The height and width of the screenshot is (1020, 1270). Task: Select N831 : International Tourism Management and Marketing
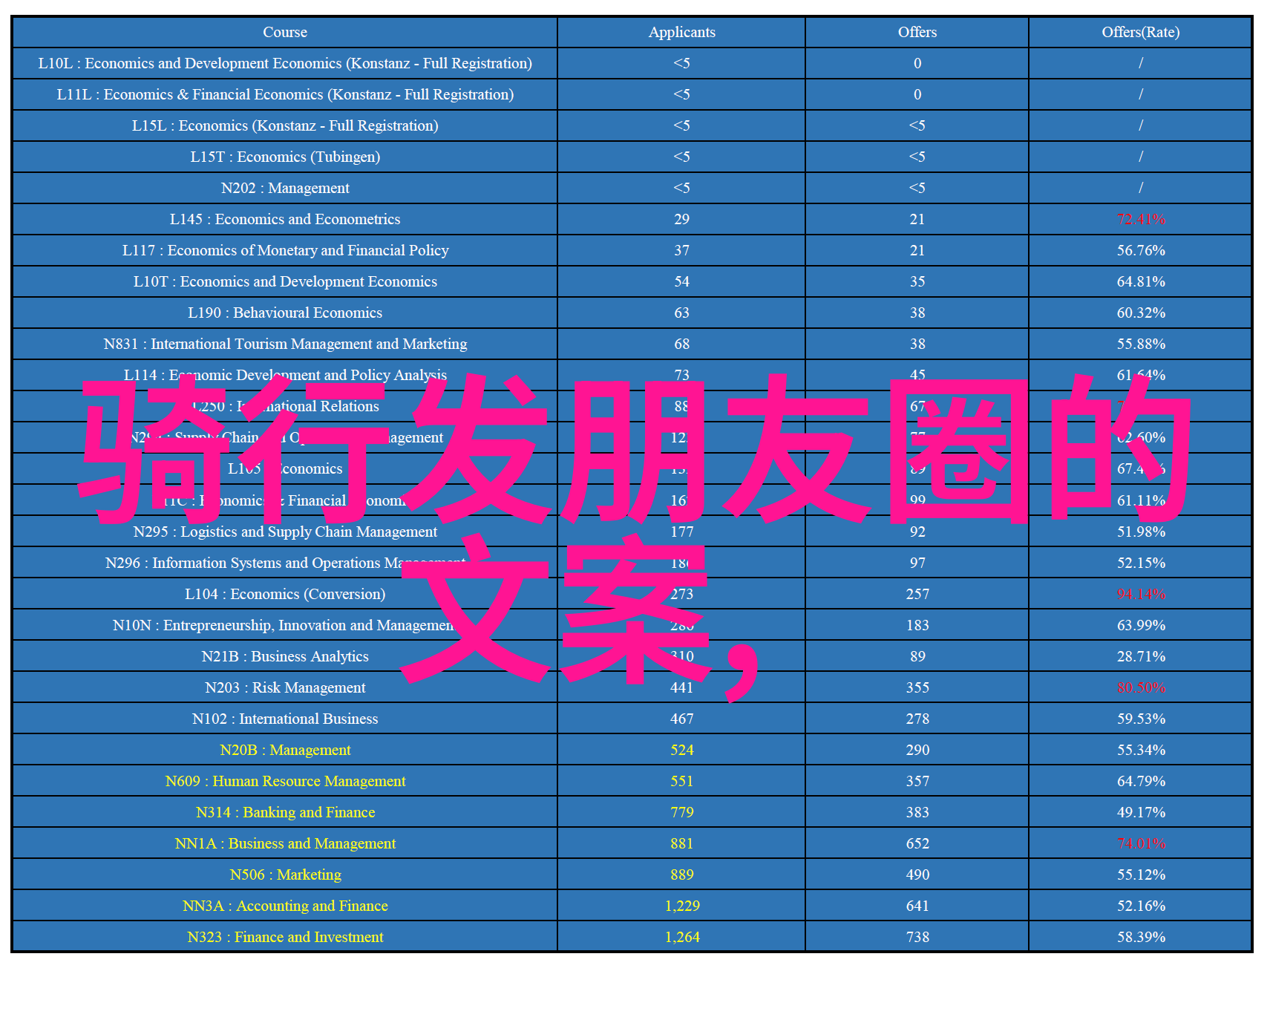pyautogui.click(x=285, y=344)
